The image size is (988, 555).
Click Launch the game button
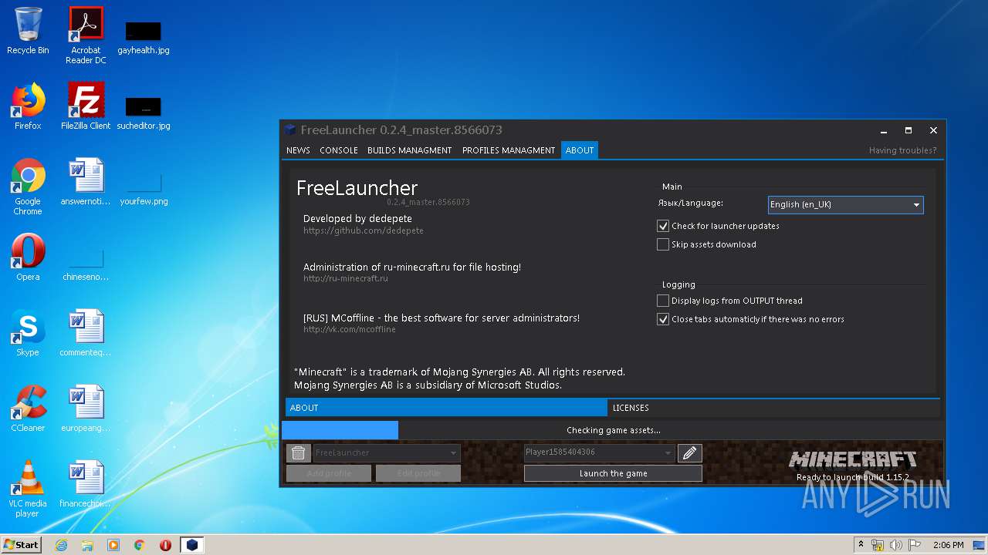coord(613,473)
